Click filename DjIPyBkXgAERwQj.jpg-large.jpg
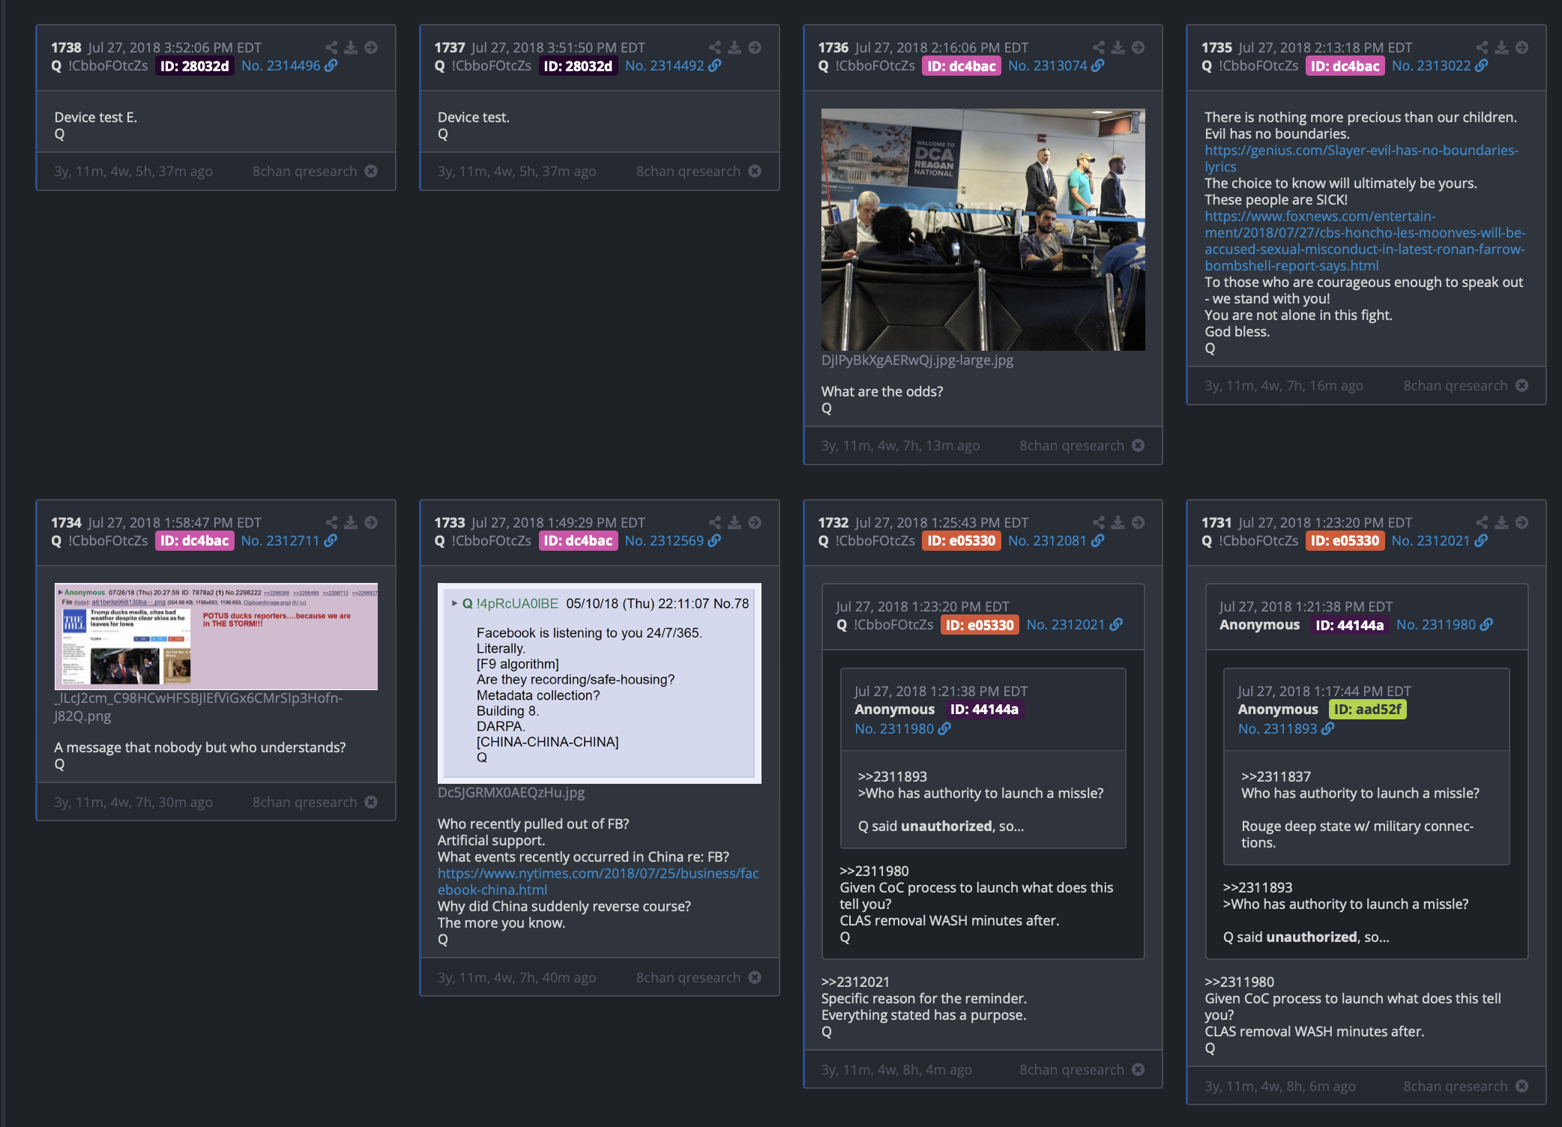 coord(917,360)
